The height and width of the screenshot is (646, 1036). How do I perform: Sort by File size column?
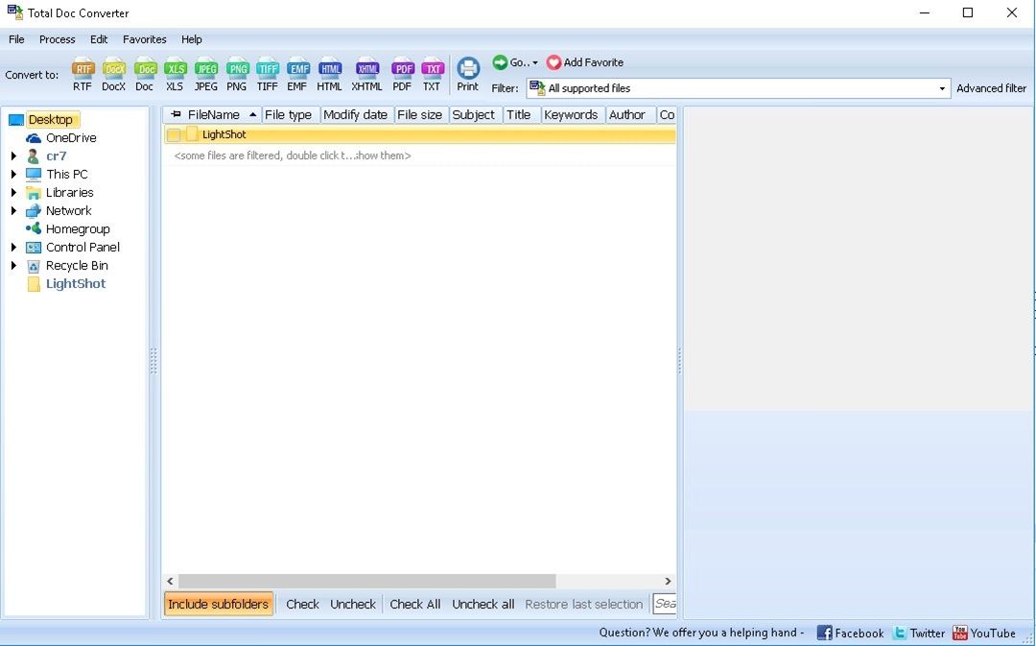[x=419, y=115]
